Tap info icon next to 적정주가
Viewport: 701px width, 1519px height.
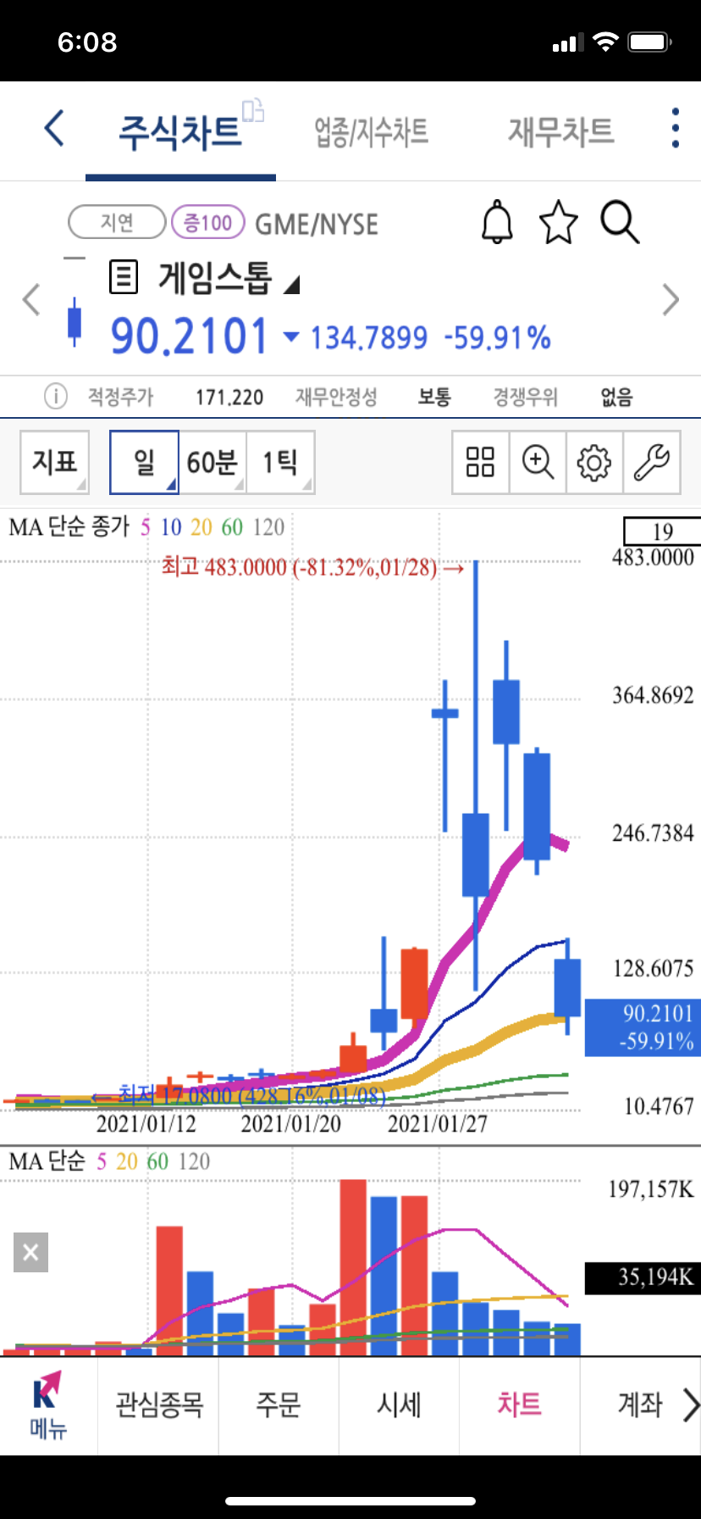[56, 396]
